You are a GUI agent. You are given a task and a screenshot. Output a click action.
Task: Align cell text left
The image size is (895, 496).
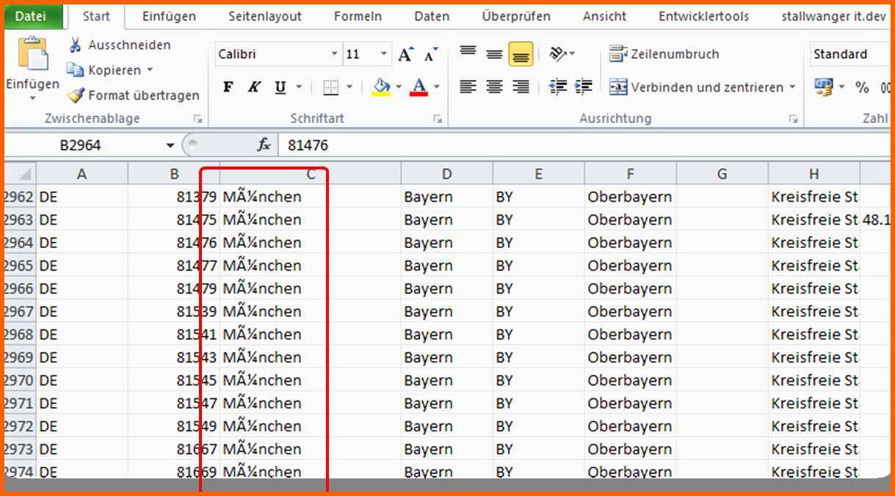(x=468, y=87)
